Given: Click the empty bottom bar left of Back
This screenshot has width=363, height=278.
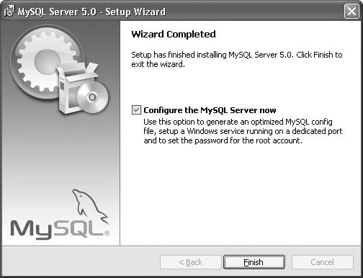Looking at the screenshot, I should pyautogui.click(x=81, y=261).
